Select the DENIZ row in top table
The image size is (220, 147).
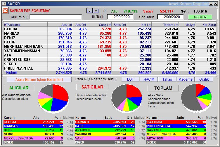[x=110, y=38]
